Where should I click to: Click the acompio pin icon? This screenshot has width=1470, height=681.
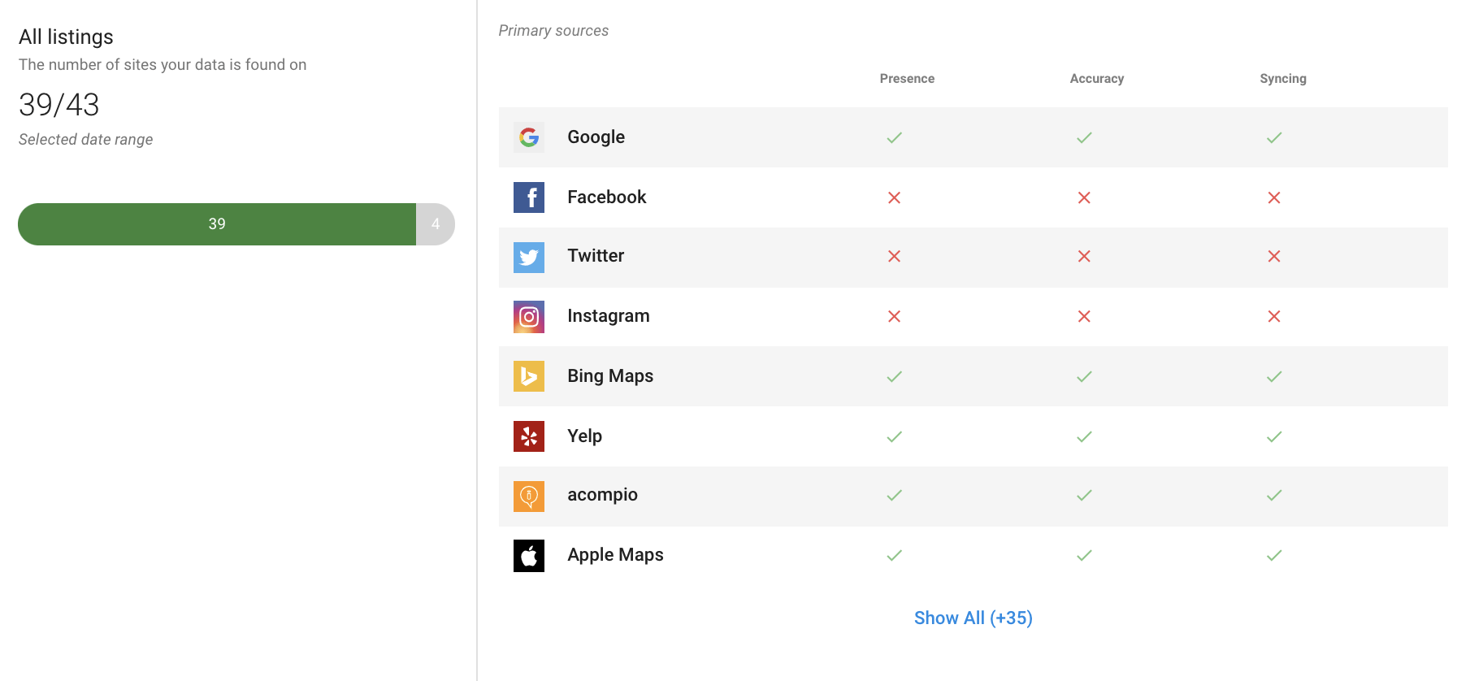point(529,496)
